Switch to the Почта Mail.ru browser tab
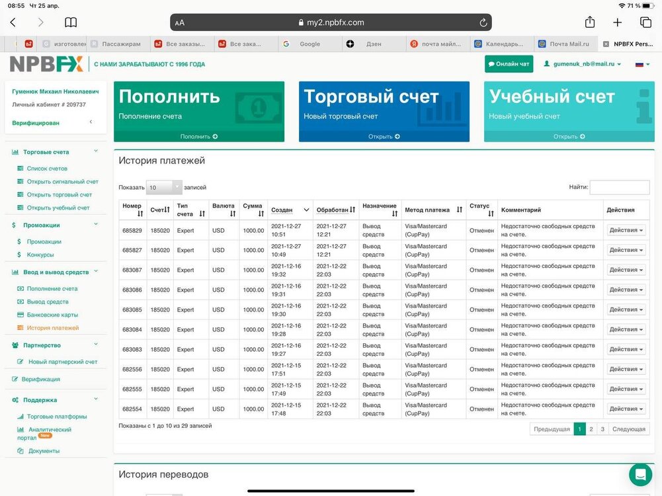Screen dimensions: 662x496 pyautogui.click(x=565, y=44)
